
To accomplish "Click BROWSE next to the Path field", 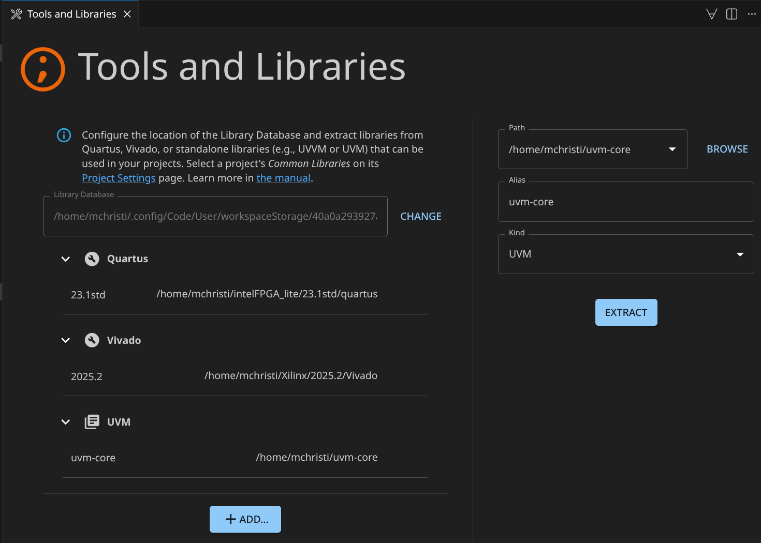I will [727, 149].
